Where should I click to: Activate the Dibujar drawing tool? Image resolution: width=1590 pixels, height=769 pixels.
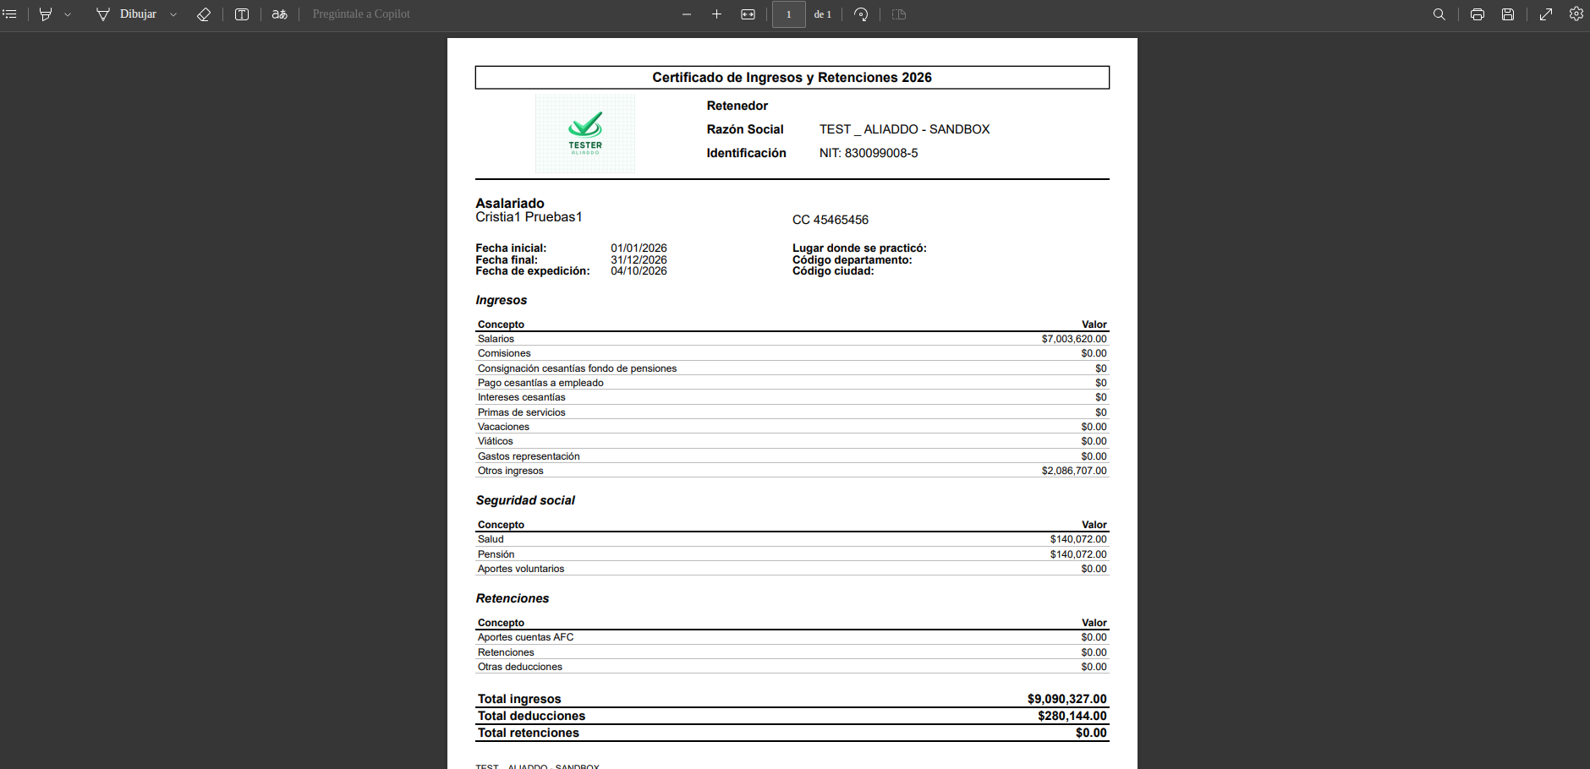pos(126,14)
